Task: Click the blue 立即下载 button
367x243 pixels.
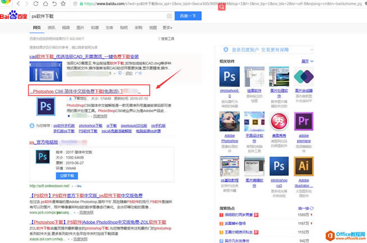Action: coord(67,176)
